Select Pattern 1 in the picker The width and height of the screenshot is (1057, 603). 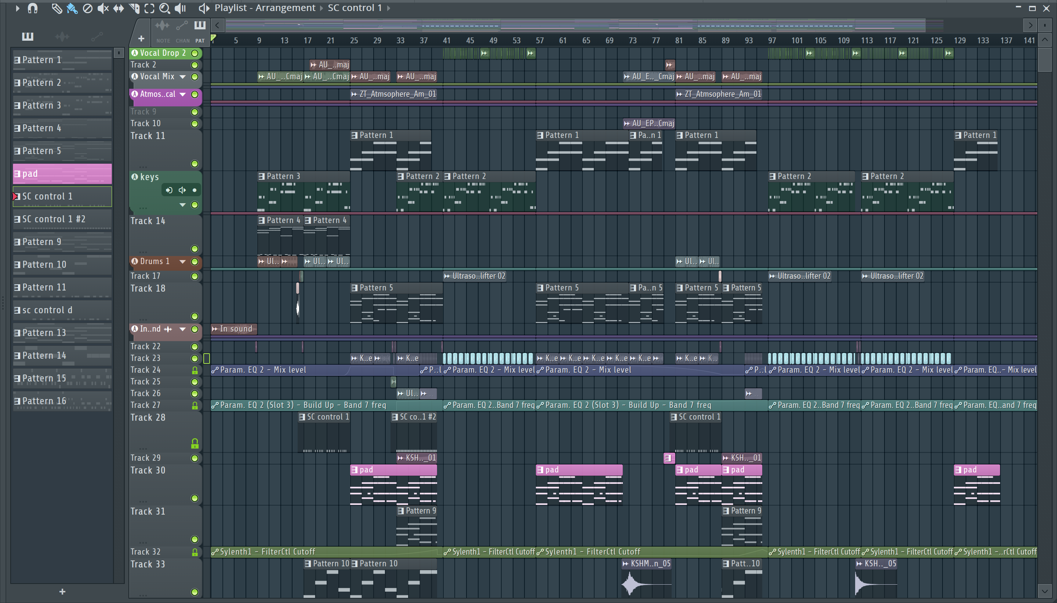[x=62, y=60]
